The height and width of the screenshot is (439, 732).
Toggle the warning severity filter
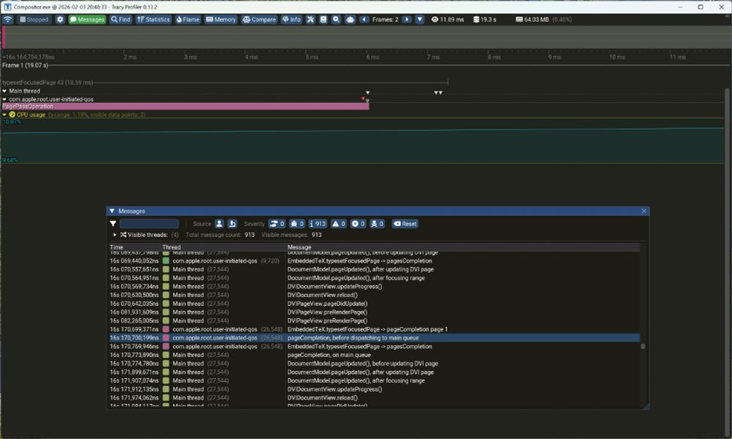339,224
